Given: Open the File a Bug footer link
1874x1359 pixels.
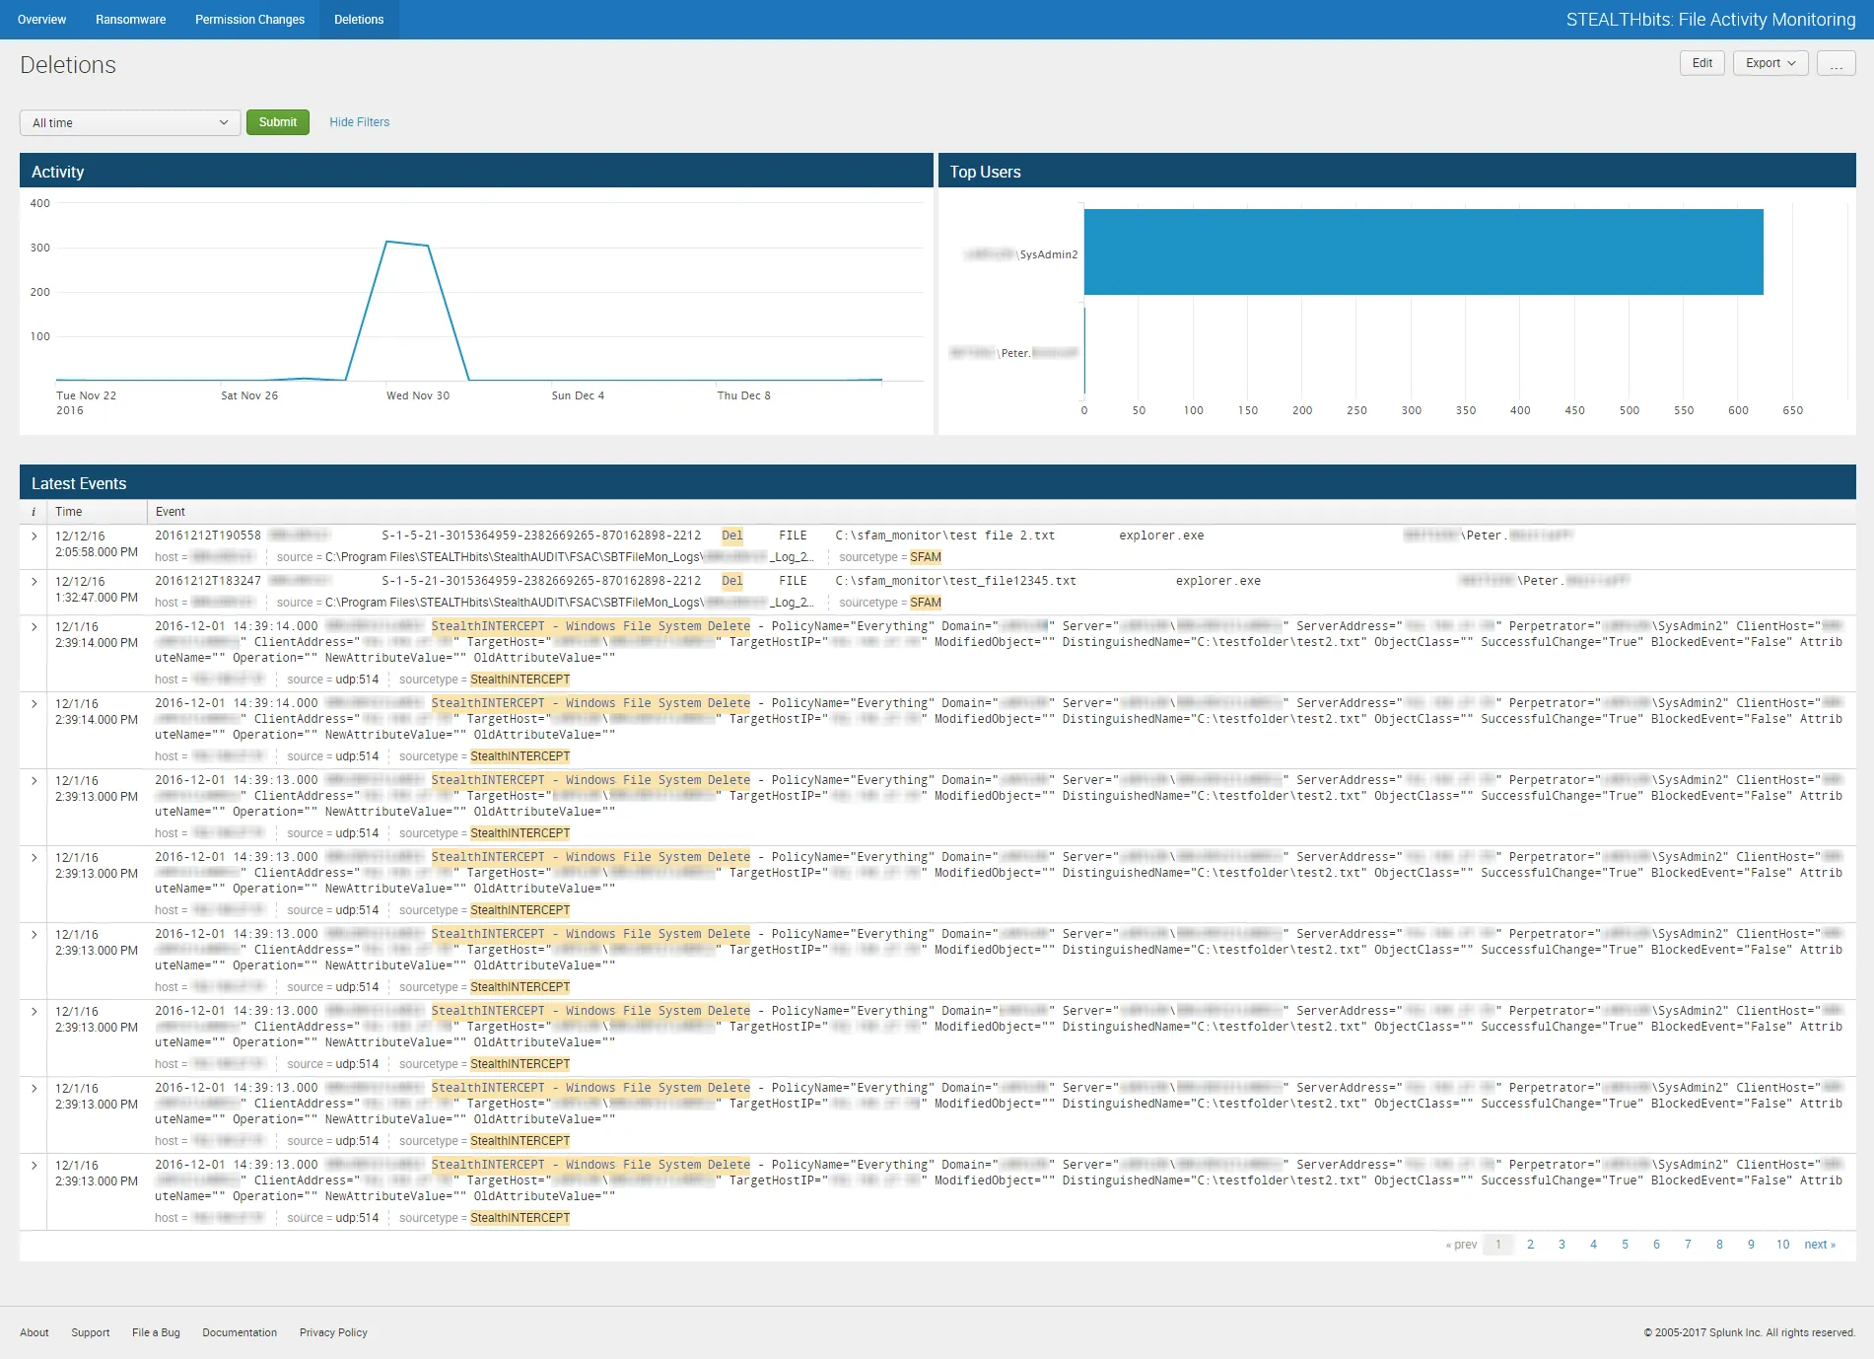Looking at the screenshot, I should coord(156,1332).
